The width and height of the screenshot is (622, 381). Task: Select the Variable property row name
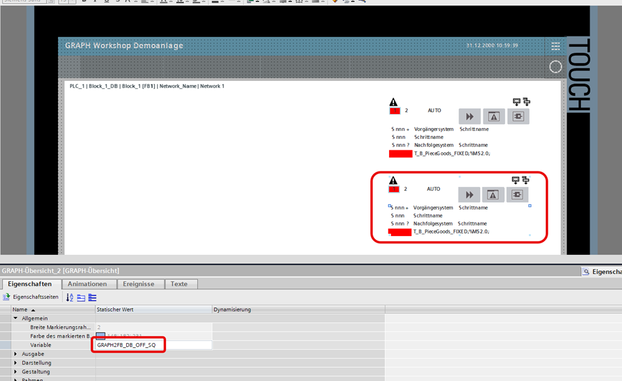(41, 345)
